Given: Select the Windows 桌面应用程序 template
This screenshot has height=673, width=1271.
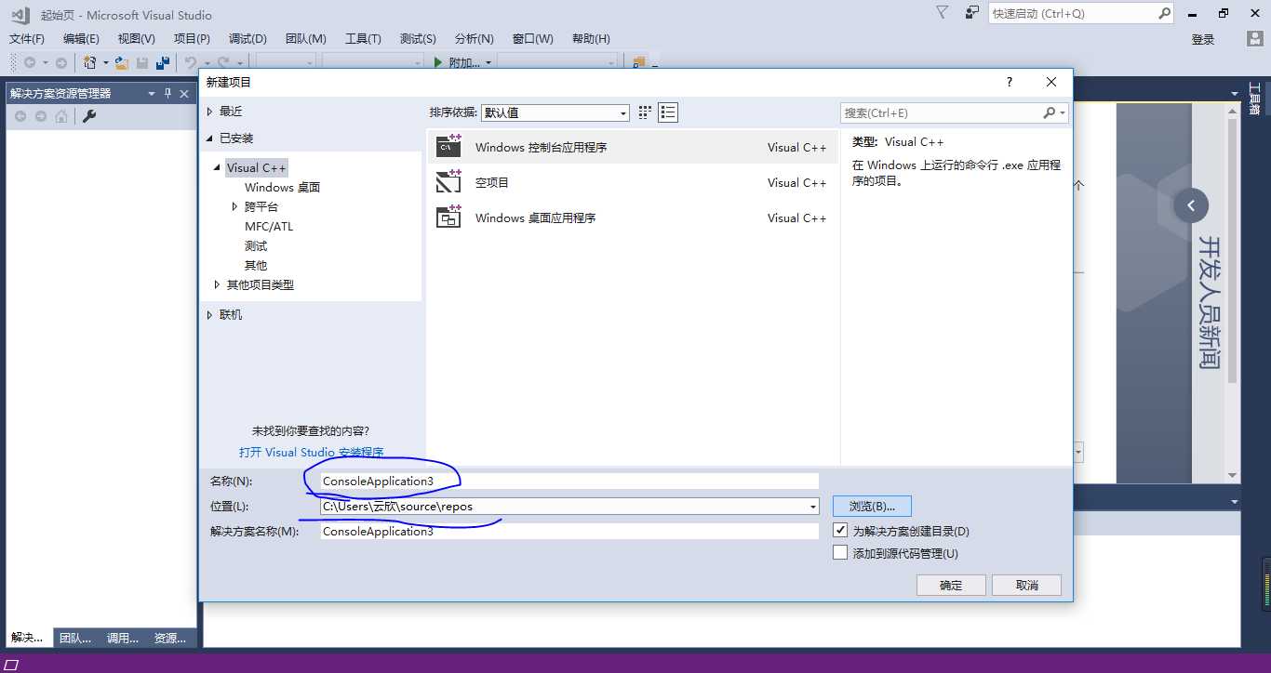Looking at the screenshot, I should tap(632, 218).
